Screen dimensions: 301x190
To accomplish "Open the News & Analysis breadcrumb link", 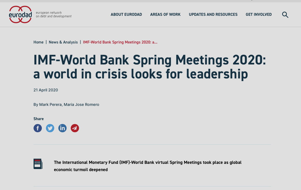I will (63, 42).
